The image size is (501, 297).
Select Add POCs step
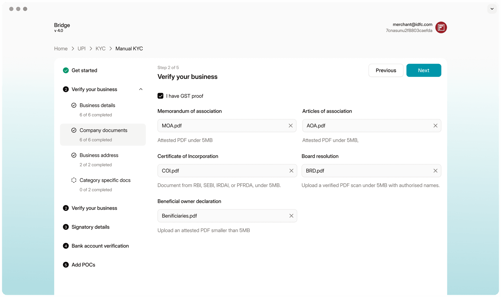[x=83, y=265]
